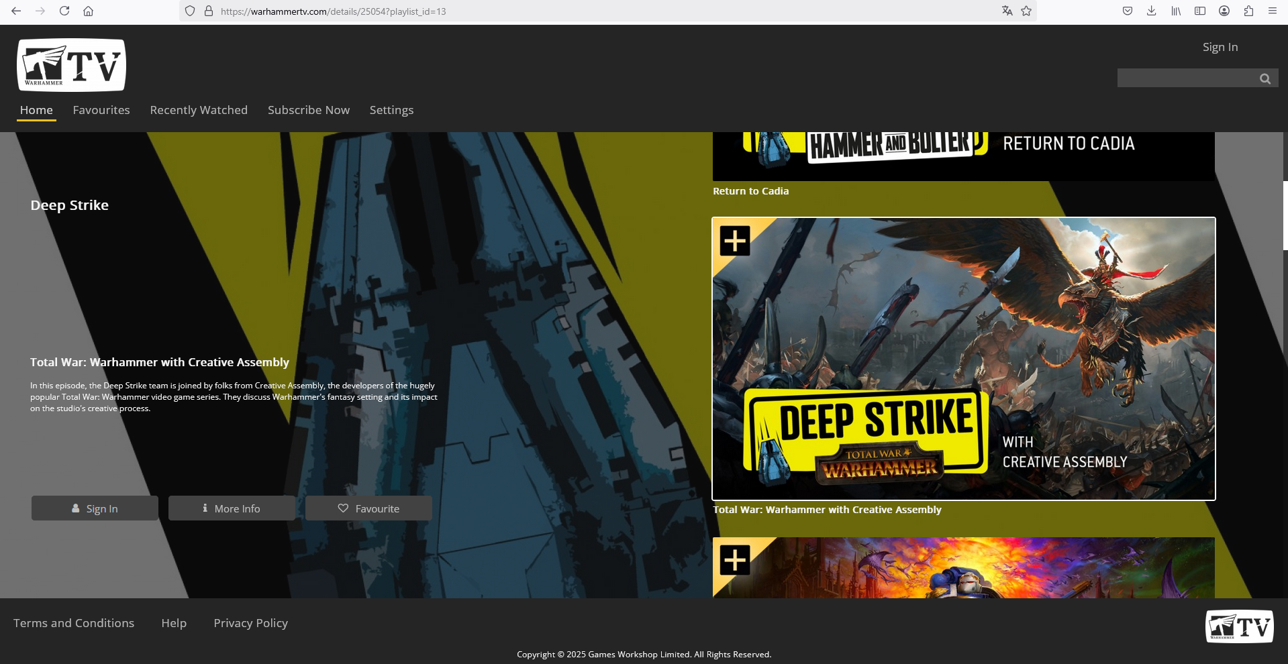
Task: Go back with the browser back arrow
Action: pos(16,11)
